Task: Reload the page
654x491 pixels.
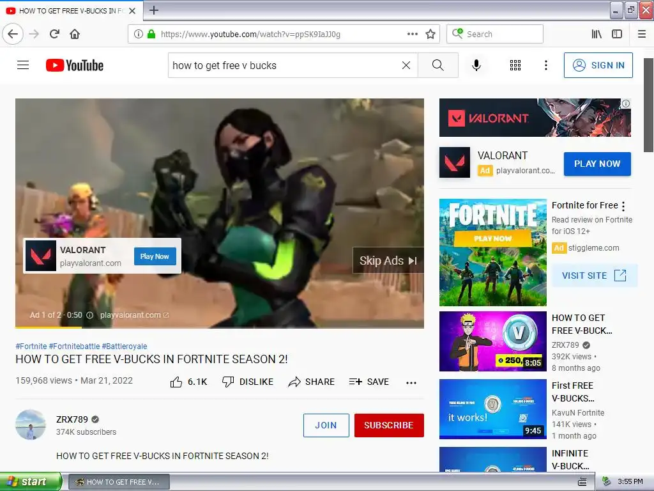Action: point(54,34)
